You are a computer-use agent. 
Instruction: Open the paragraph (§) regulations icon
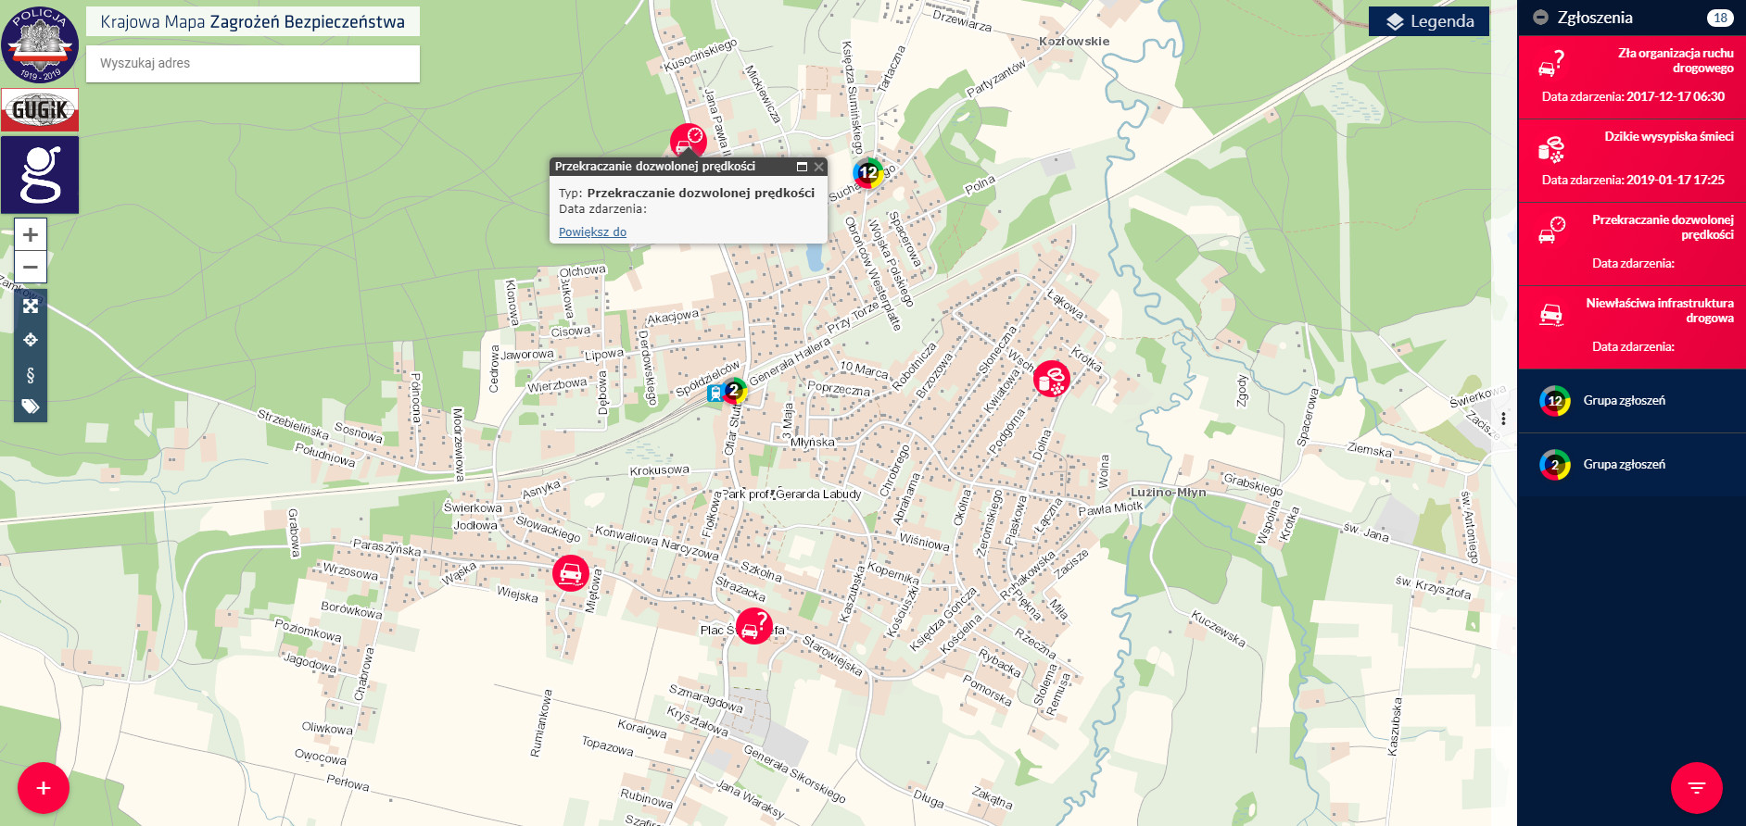point(31,374)
